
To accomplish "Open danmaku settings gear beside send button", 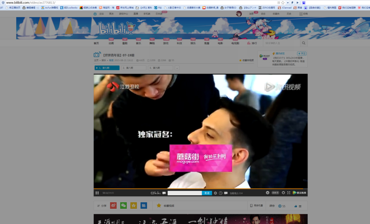I will (x=215, y=193).
